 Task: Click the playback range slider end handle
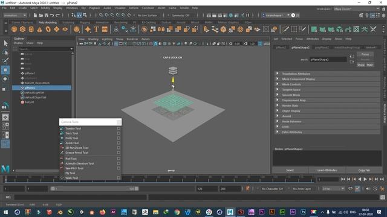click(x=137, y=189)
